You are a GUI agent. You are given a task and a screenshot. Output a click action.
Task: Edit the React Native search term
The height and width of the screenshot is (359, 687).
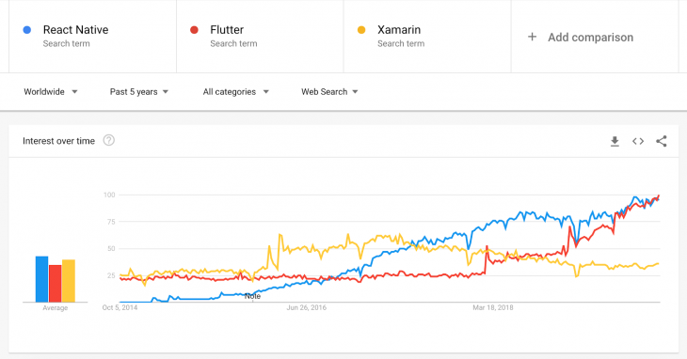[76, 30]
